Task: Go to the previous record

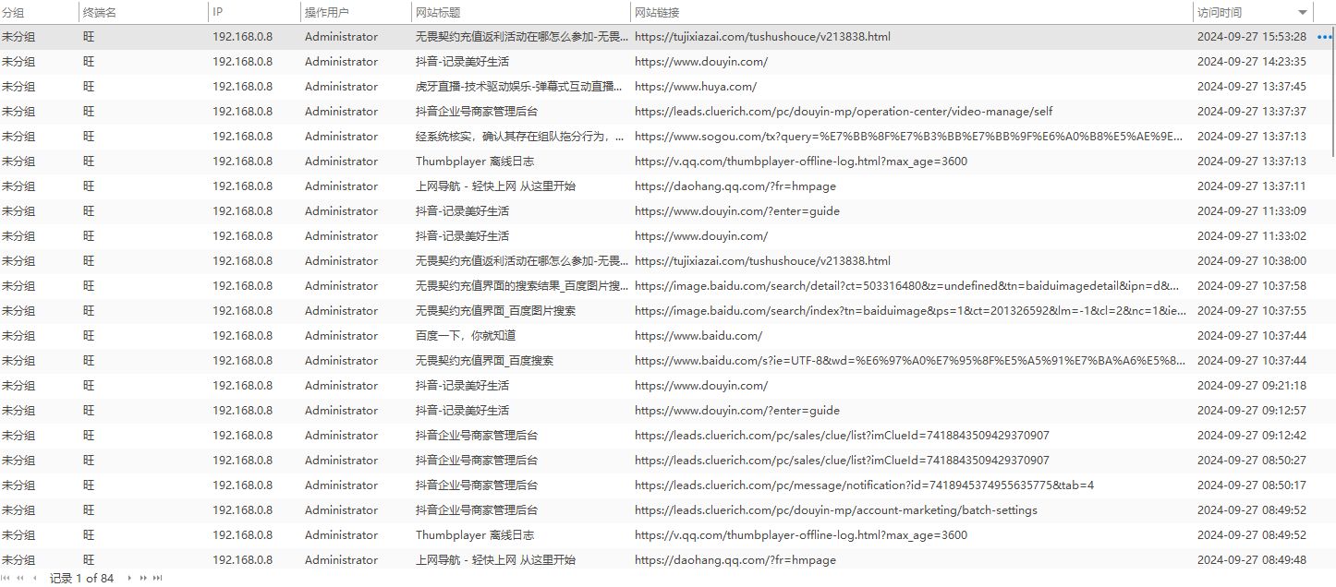Action: pyautogui.click(x=34, y=578)
